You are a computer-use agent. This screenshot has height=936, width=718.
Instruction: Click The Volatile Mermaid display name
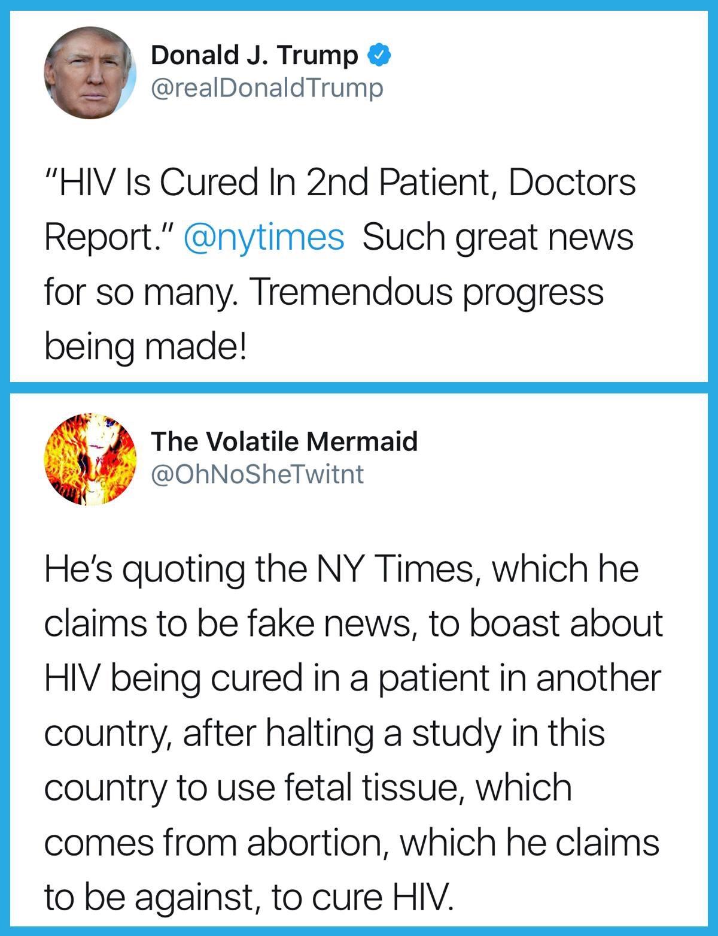(x=284, y=441)
